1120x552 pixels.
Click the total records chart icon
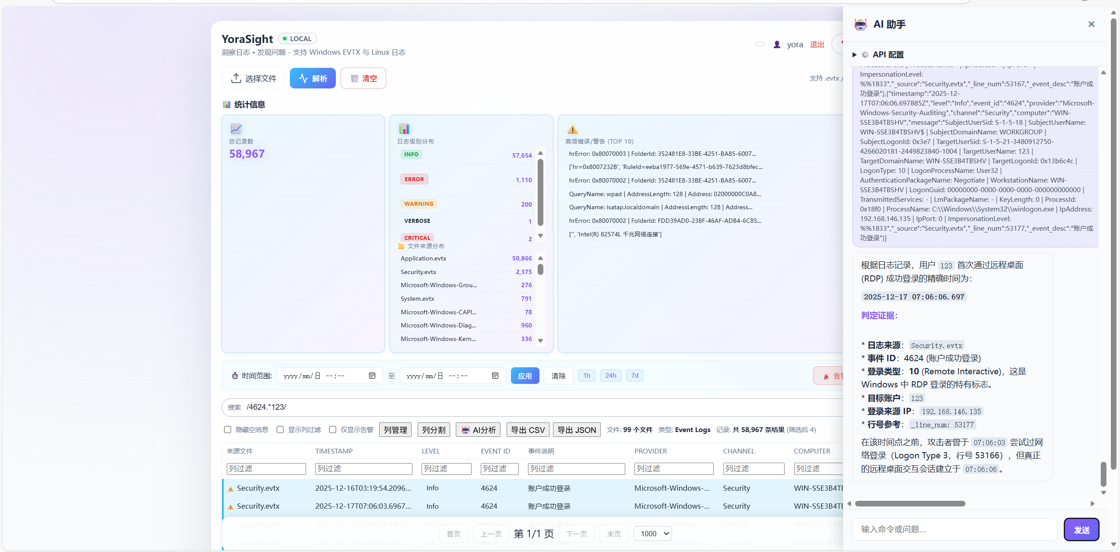236,129
